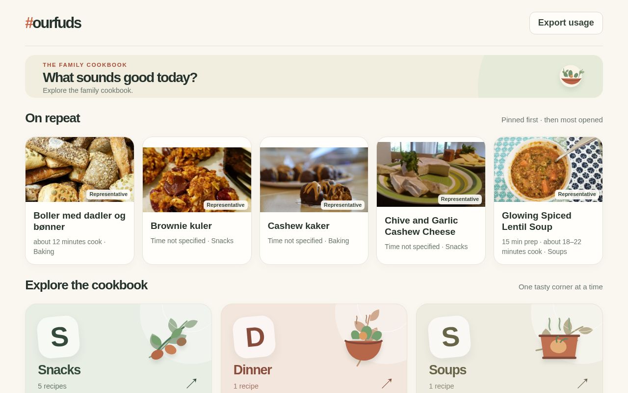Screen dimensions: 628x393
Task: Click the steaming pot illustration on Soups
Action: click(x=563, y=338)
